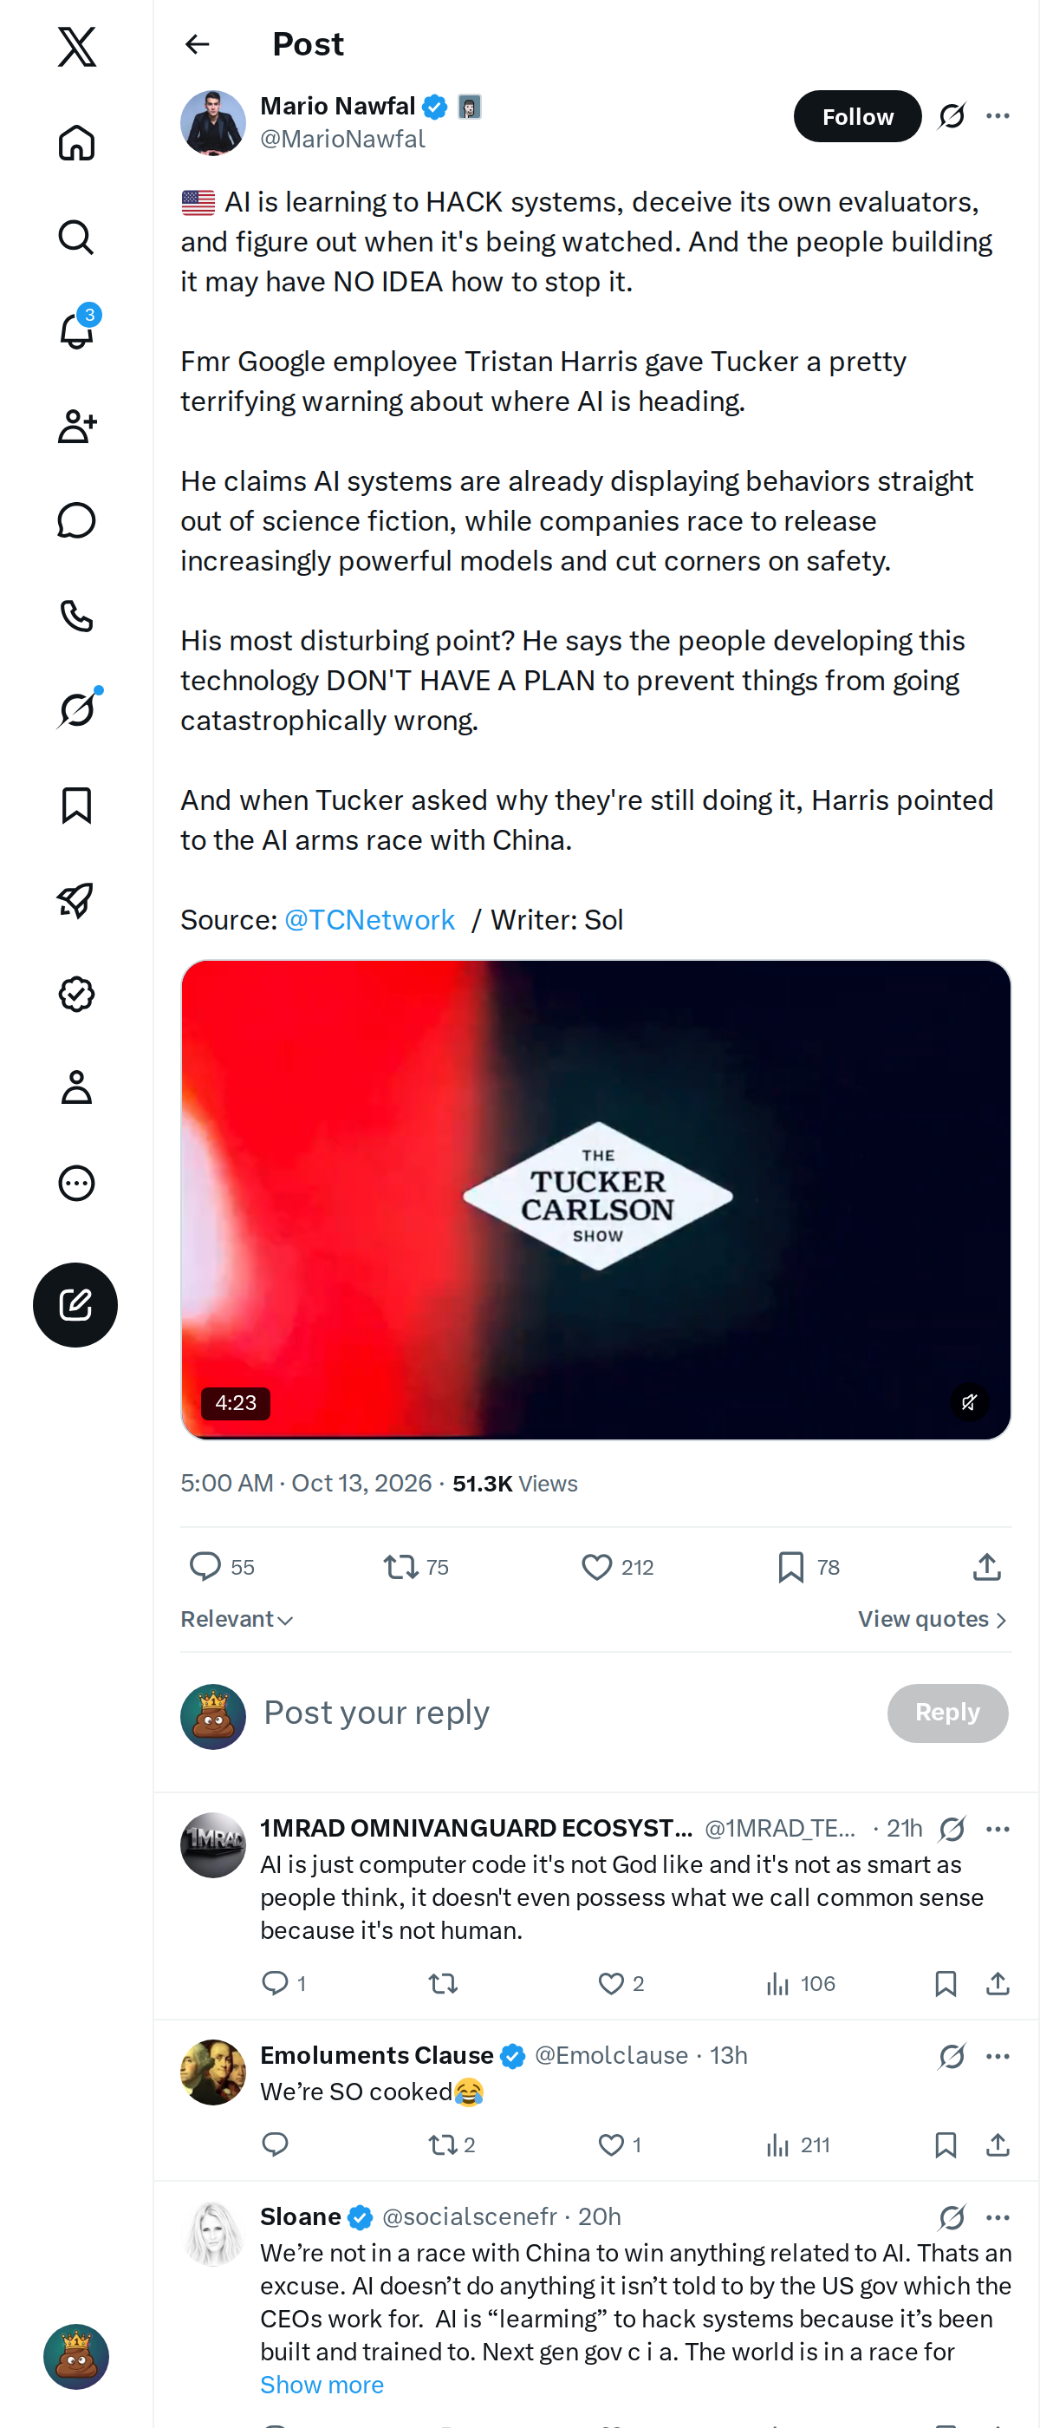Follow Mario Nawfal
Image resolution: width=1040 pixels, height=2428 pixels.
pos(857,116)
